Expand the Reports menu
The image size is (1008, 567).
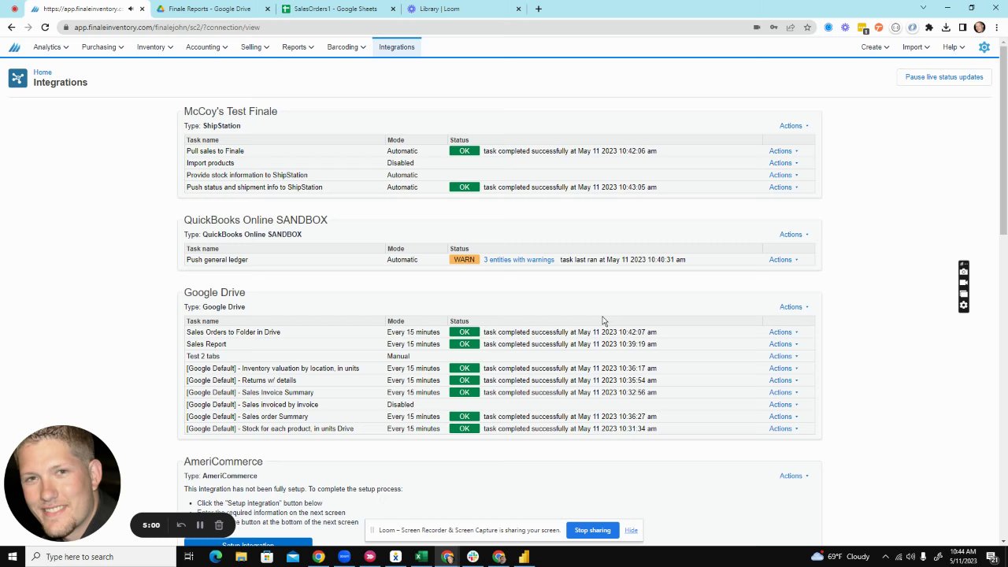click(298, 47)
